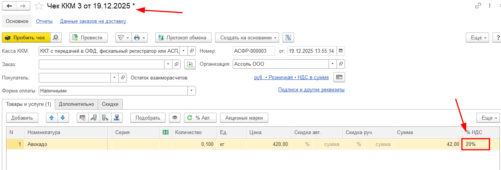Click the % НДС cell showing 20%

click(476, 144)
